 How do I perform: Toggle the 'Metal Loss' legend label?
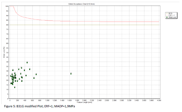tap(173, 17)
